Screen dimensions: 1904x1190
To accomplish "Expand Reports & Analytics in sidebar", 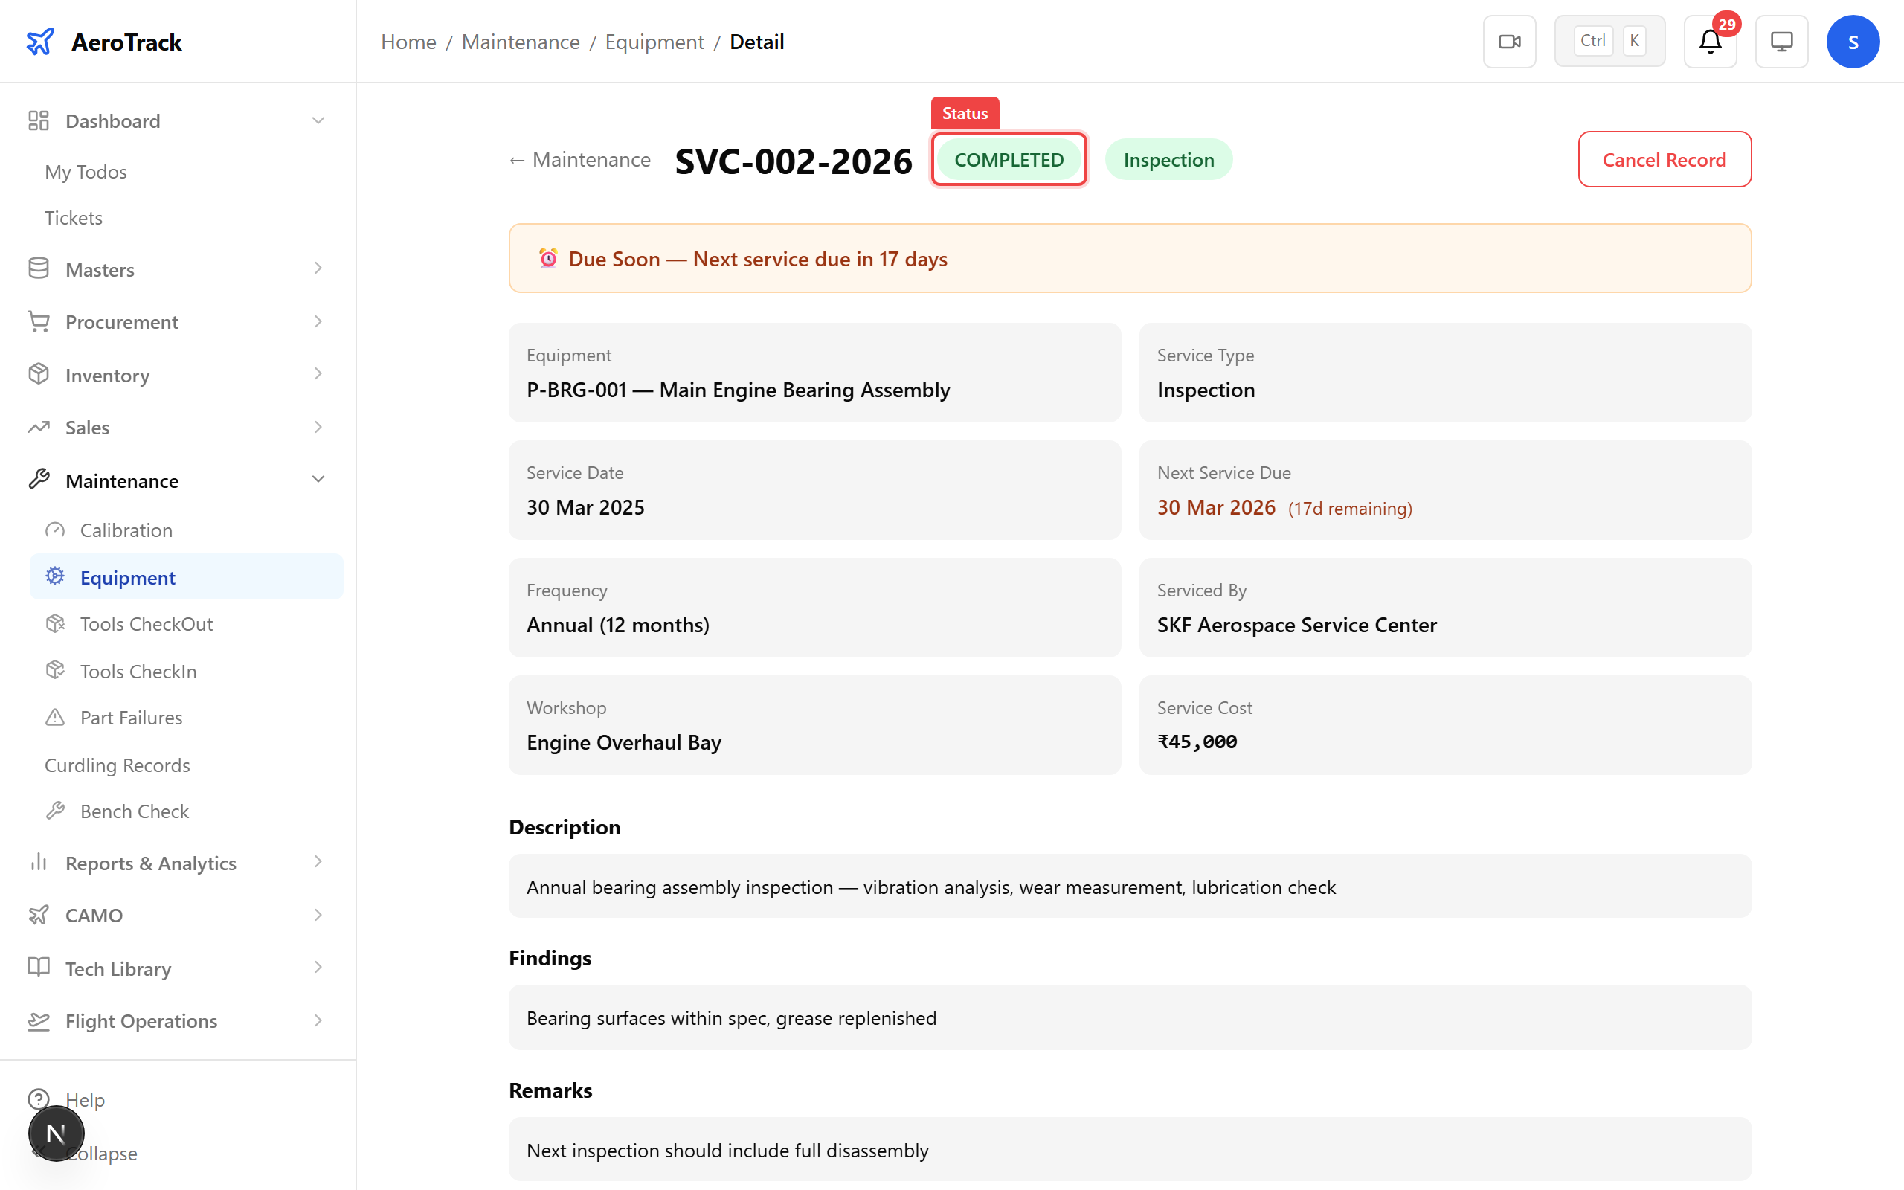I will coord(149,863).
